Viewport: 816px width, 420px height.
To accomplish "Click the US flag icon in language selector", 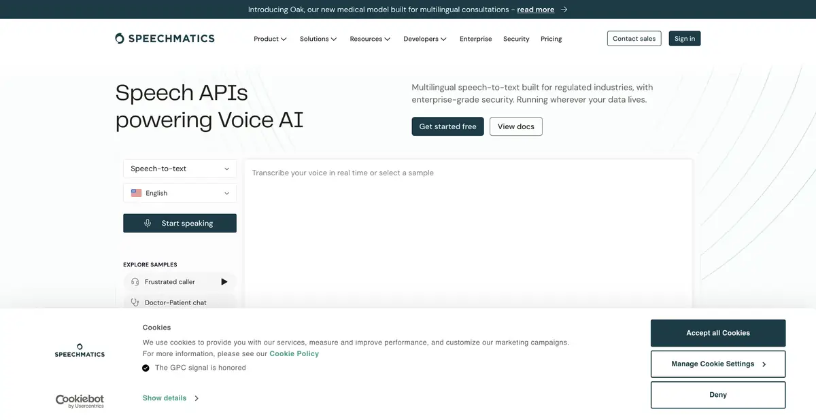I will [x=136, y=193].
